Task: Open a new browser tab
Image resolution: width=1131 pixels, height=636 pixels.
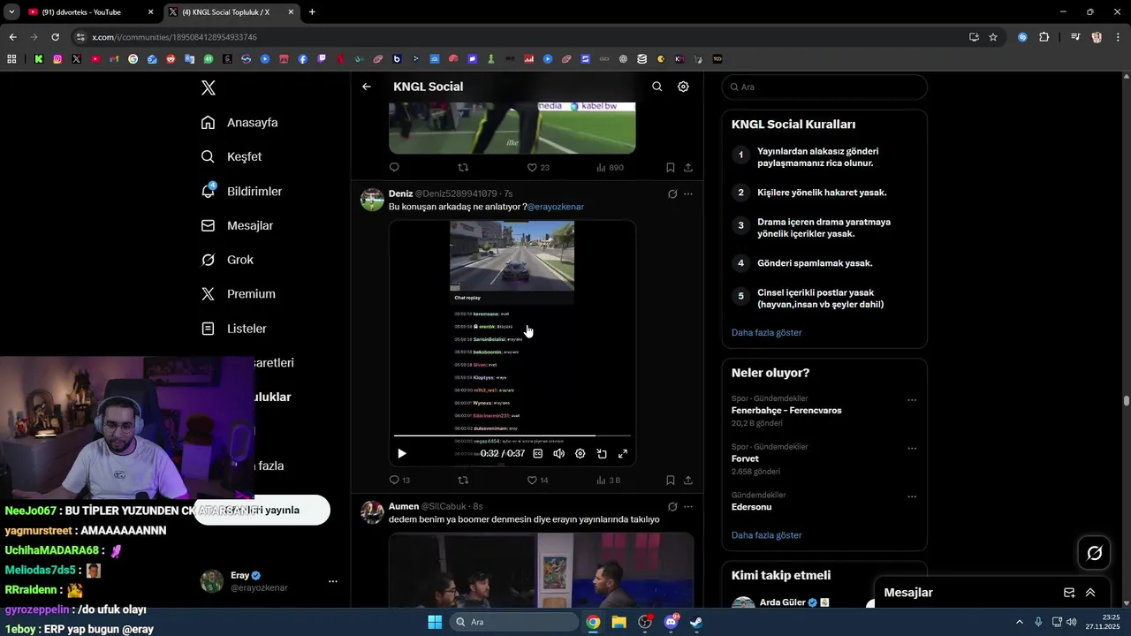Action: pyautogui.click(x=312, y=11)
